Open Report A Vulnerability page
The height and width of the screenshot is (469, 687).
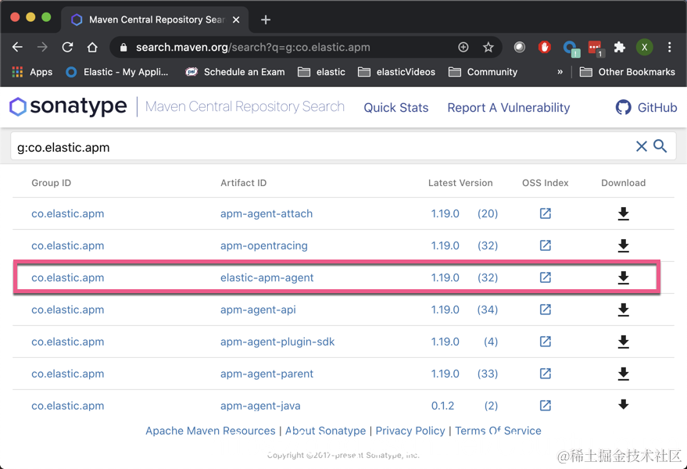click(x=508, y=107)
